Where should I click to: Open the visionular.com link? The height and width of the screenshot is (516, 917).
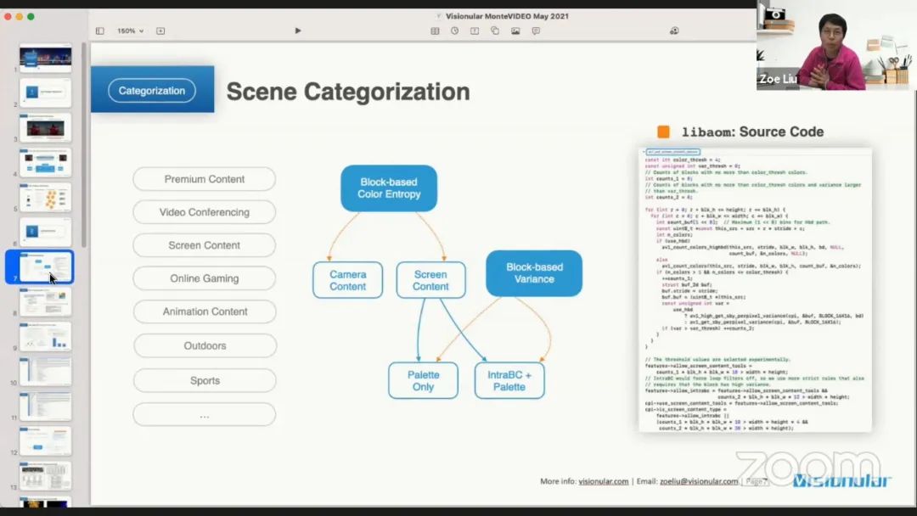(604, 481)
